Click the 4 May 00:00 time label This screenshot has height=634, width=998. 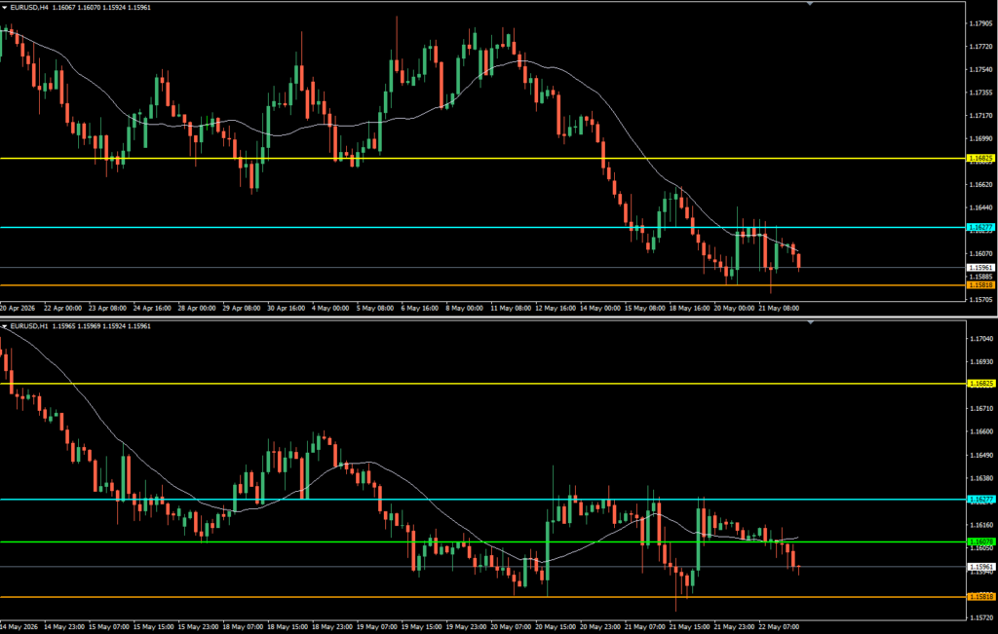coord(332,308)
